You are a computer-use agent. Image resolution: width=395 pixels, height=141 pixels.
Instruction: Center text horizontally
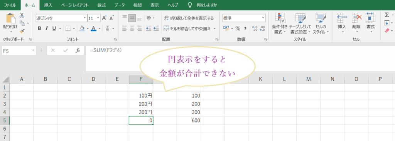[132, 28]
